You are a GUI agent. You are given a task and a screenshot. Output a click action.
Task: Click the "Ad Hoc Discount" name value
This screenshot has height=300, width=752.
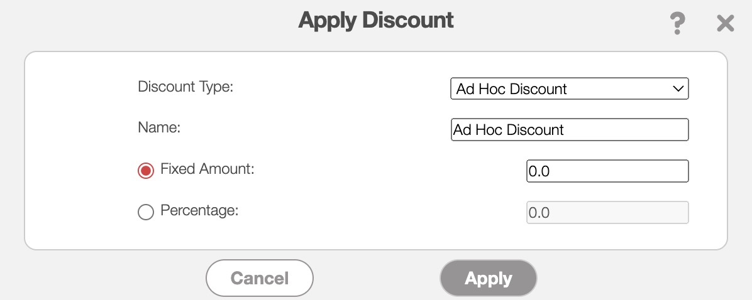coord(509,130)
